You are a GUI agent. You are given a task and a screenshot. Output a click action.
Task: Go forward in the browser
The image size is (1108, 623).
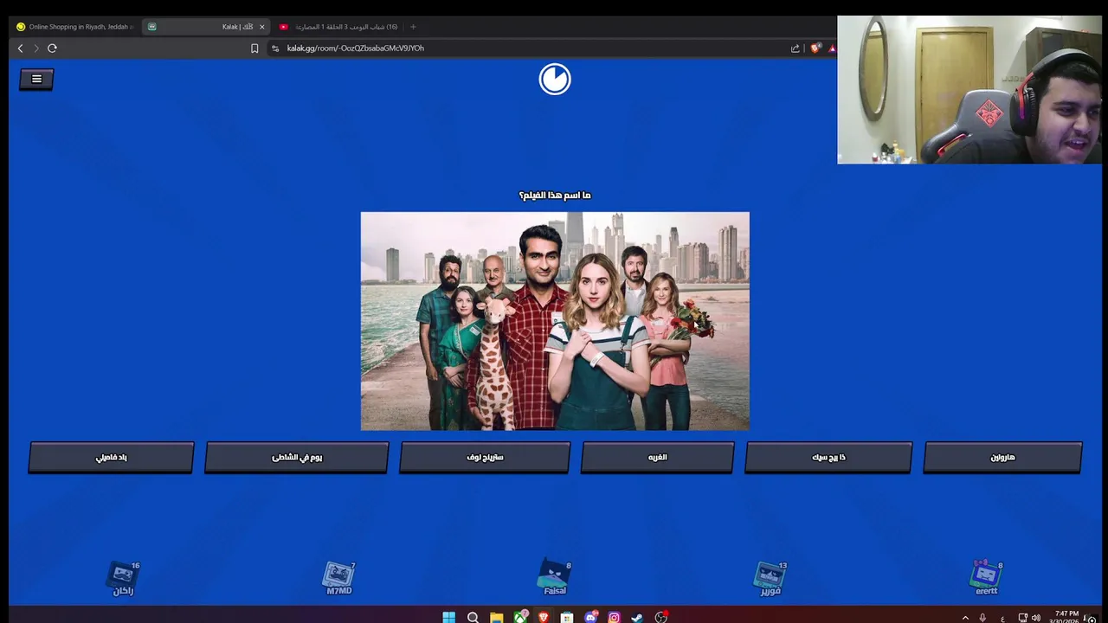(x=36, y=48)
